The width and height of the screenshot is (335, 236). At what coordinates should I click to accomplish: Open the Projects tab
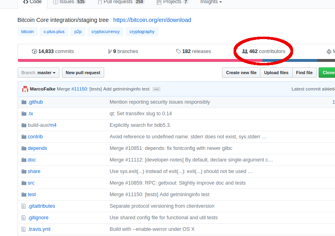(172, 2)
